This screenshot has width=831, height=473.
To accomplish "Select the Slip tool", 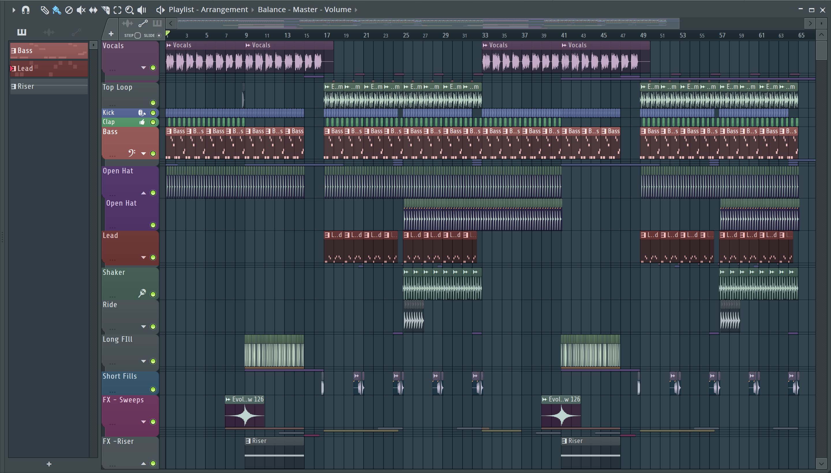I will click(x=93, y=10).
